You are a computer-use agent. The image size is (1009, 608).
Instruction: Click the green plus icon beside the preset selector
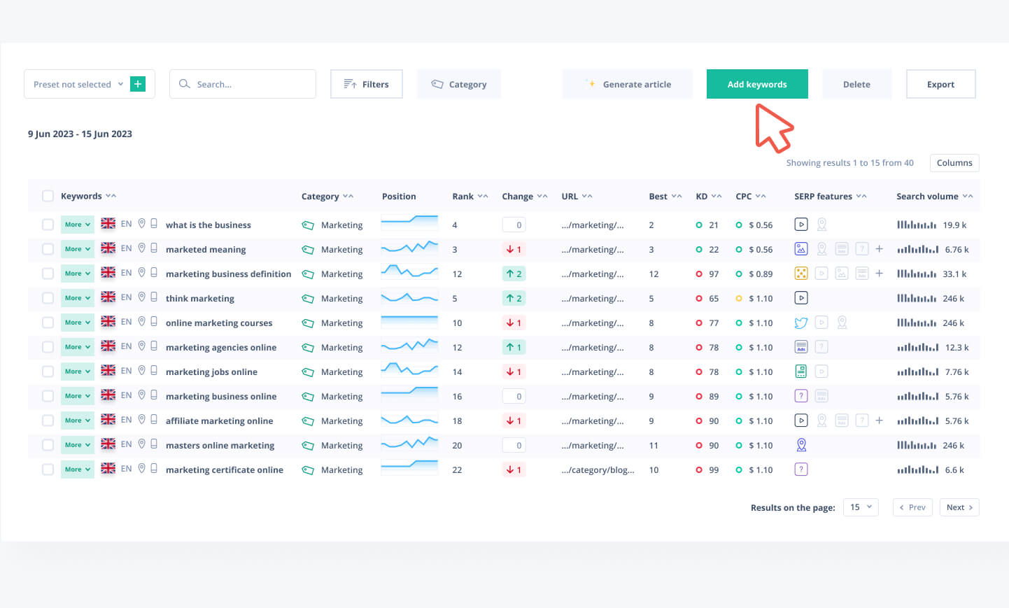pyautogui.click(x=138, y=84)
